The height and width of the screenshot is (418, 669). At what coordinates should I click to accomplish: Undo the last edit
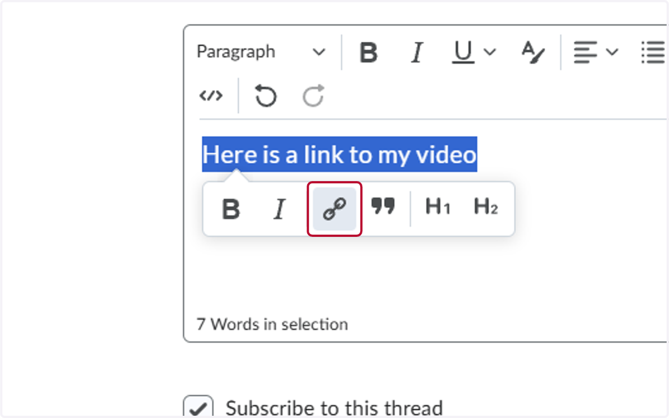pos(265,96)
